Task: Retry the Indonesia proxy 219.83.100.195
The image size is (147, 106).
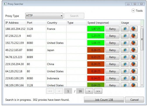Action: click(x=112, y=78)
